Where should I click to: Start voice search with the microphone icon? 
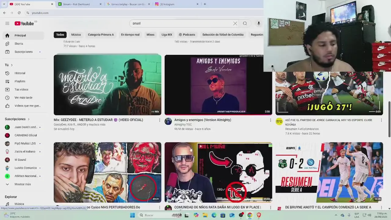[x=259, y=24]
